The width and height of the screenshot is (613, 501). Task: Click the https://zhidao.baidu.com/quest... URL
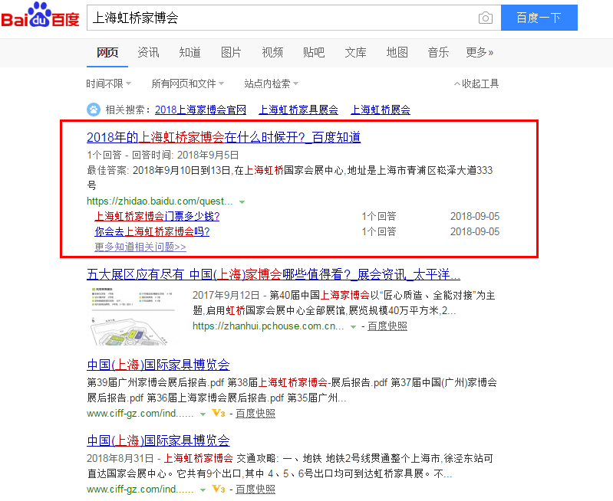tap(160, 201)
